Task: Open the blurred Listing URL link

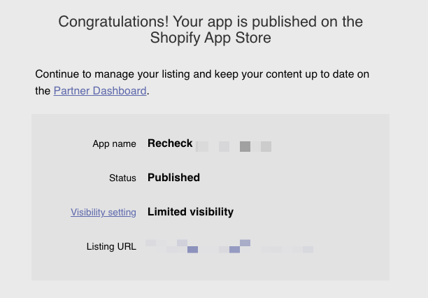Action: [x=229, y=246]
